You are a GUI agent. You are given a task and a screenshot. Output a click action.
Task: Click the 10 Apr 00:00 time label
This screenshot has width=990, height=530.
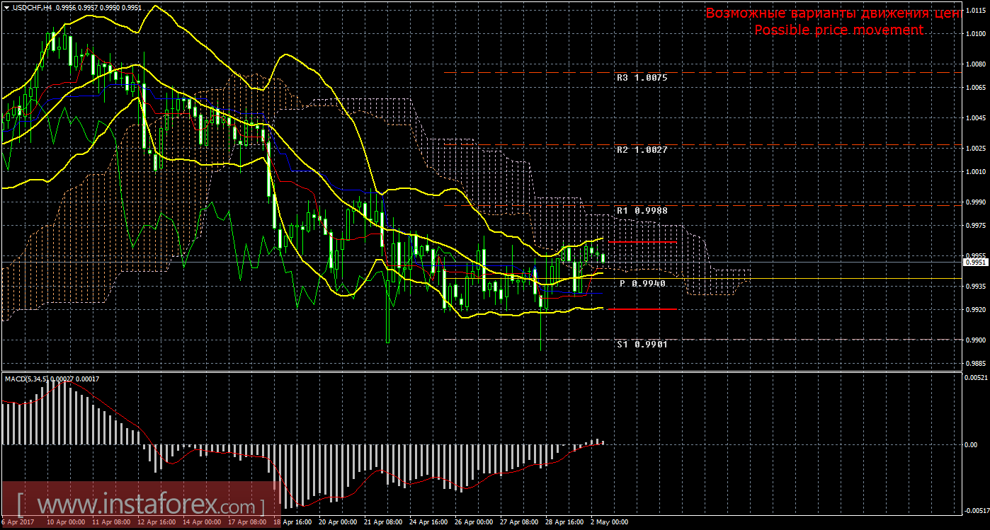pos(66,522)
